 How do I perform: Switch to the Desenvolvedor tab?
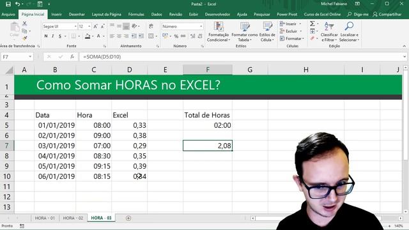tap(217, 14)
